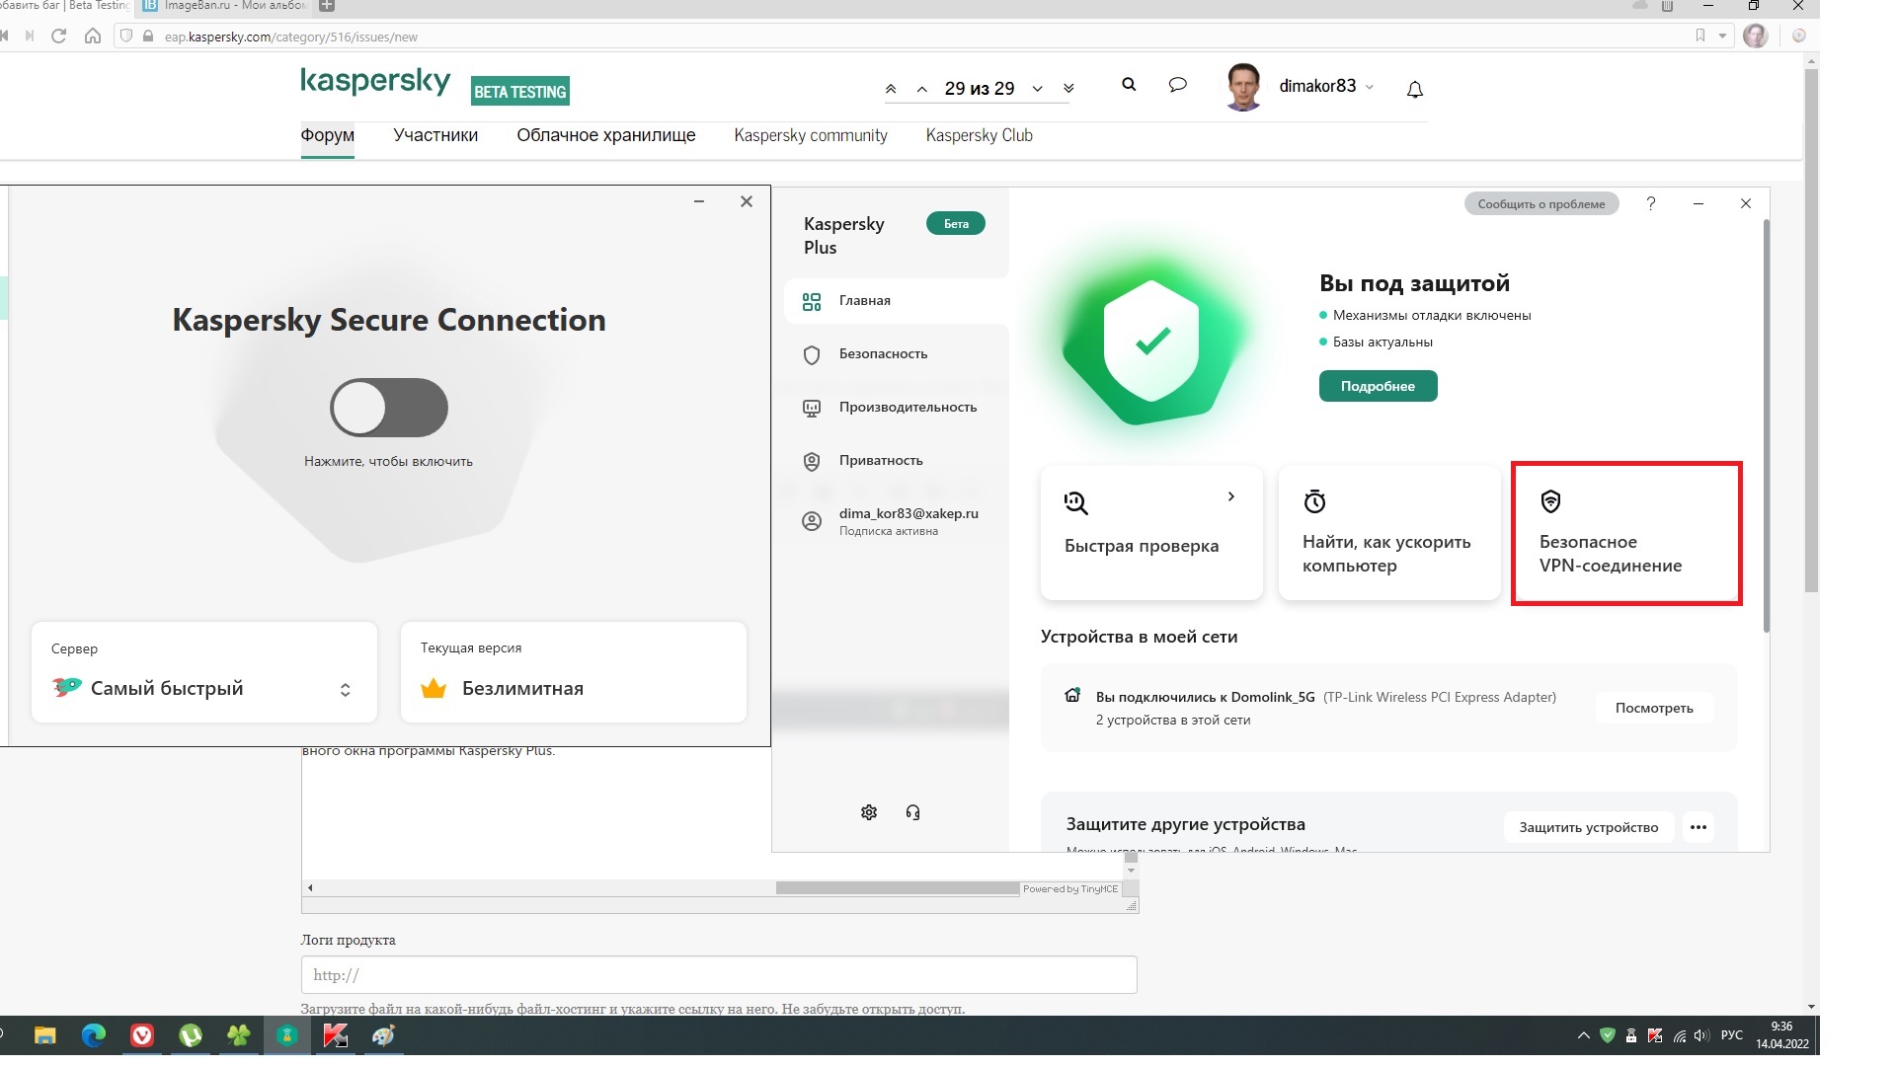Open help question mark in Kaspersky Plus
Viewport: 1896px width, 1066px height.
pos(1650,203)
